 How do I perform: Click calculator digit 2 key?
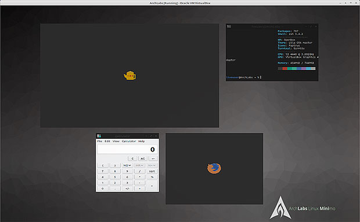click(115, 183)
